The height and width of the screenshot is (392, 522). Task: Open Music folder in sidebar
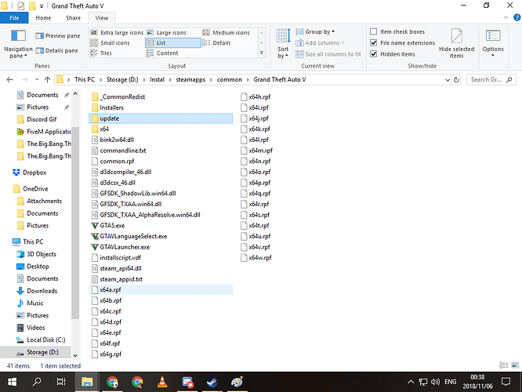[30, 303]
